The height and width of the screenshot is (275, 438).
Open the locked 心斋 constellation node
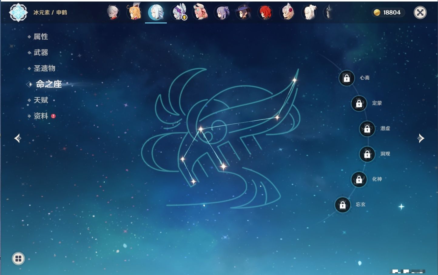(347, 78)
